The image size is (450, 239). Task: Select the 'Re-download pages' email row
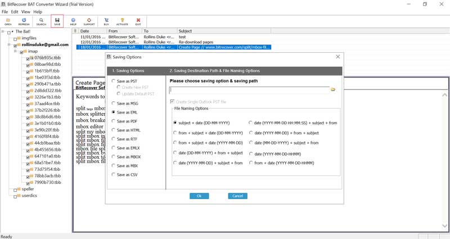pyautogui.click(x=174, y=42)
